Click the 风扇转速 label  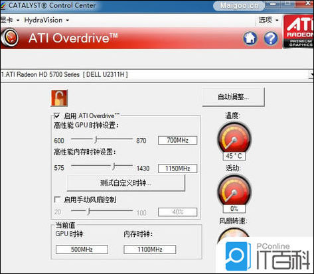(x=233, y=221)
